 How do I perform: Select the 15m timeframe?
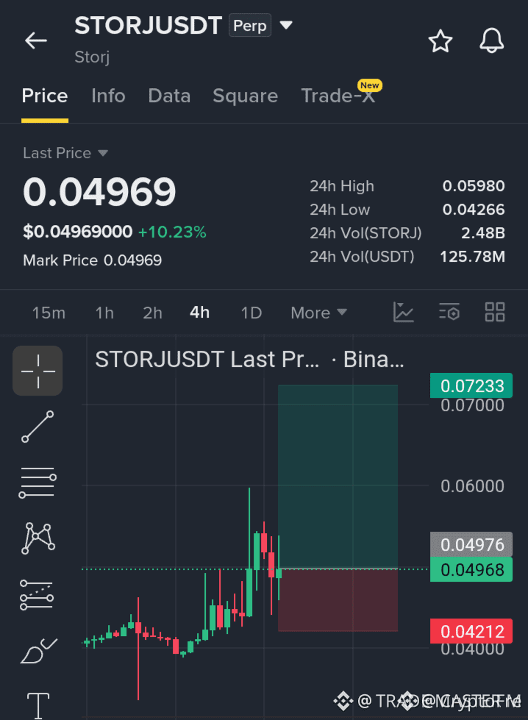click(x=49, y=313)
